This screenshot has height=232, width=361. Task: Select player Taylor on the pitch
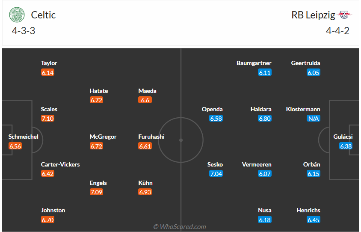point(49,63)
